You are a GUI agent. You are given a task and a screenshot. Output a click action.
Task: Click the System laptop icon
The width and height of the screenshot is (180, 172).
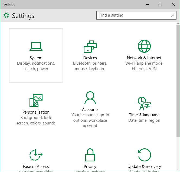point(36,46)
